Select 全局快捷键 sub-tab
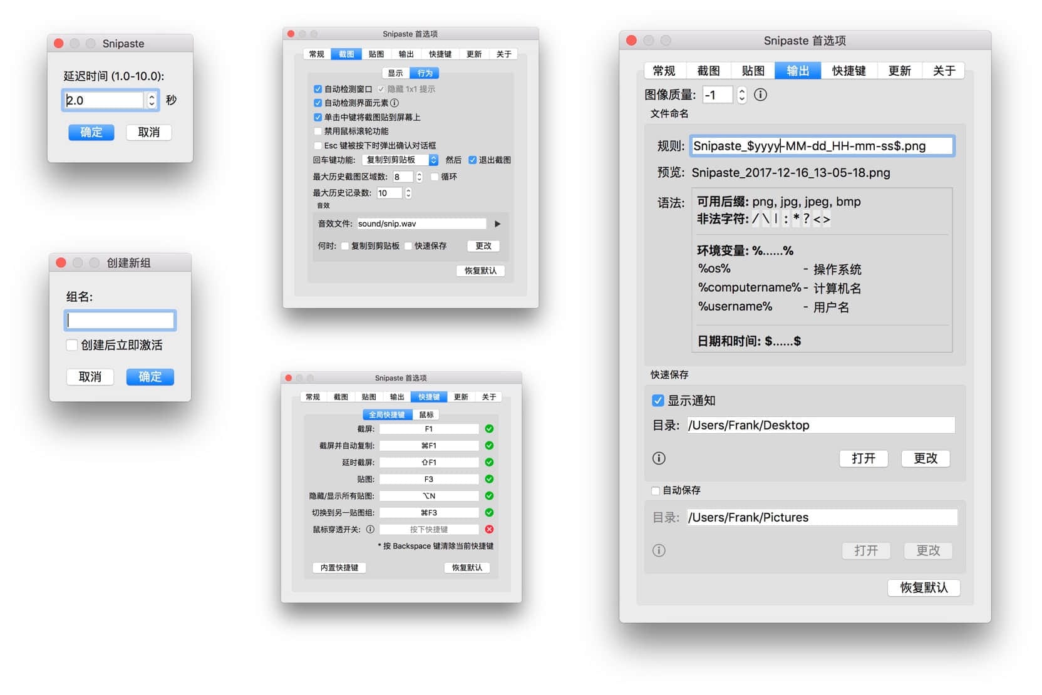 (387, 414)
